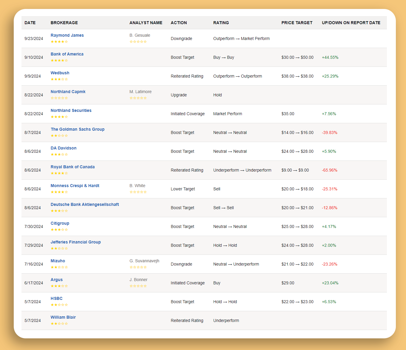This screenshot has width=406, height=350.
Task: Click star rating under William Blair
Action: (x=59, y=324)
